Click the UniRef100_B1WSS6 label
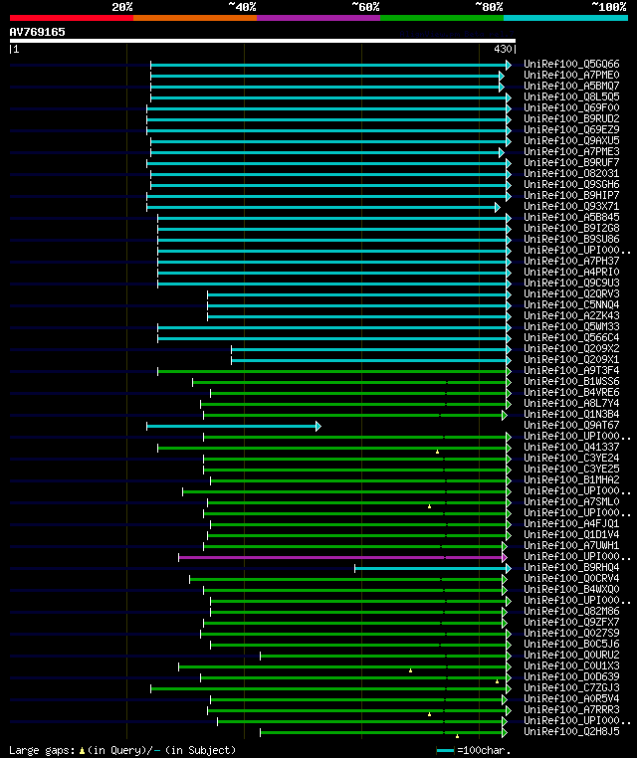 571,381
